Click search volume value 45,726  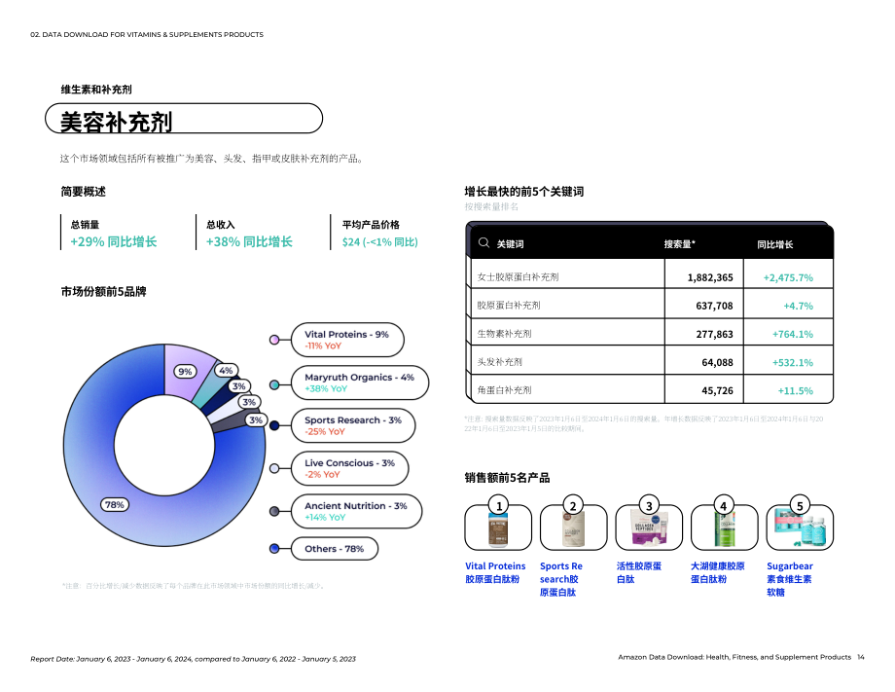pos(717,390)
